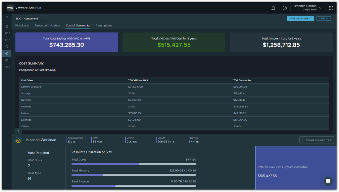Expand the settings gear submenu
The height and width of the screenshot is (192, 339).
[7, 67]
